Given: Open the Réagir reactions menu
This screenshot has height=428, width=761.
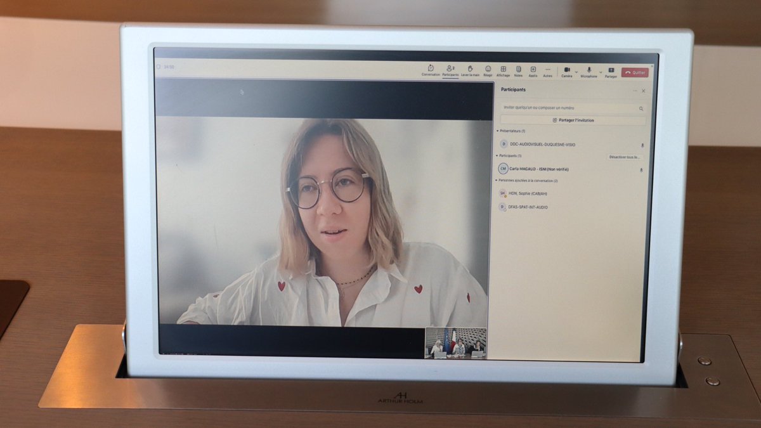Looking at the screenshot, I should coord(488,70).
